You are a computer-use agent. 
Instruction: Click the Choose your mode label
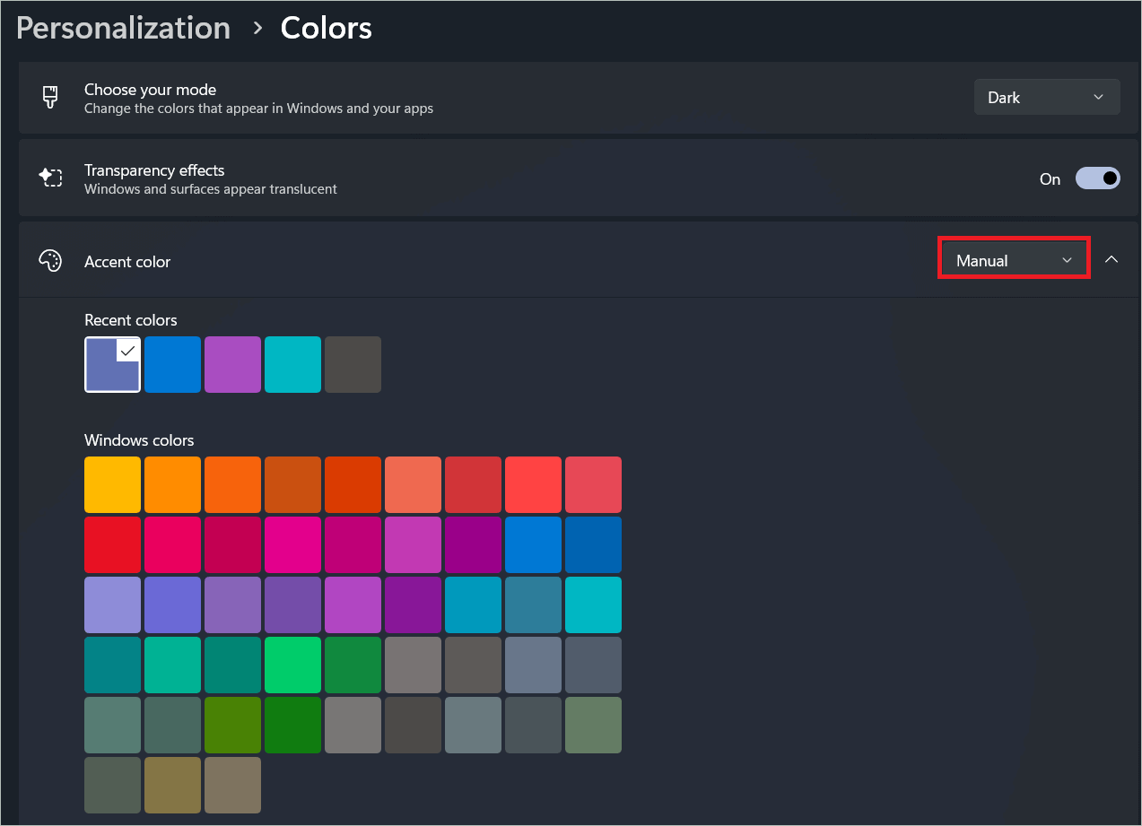click(150, 90)
